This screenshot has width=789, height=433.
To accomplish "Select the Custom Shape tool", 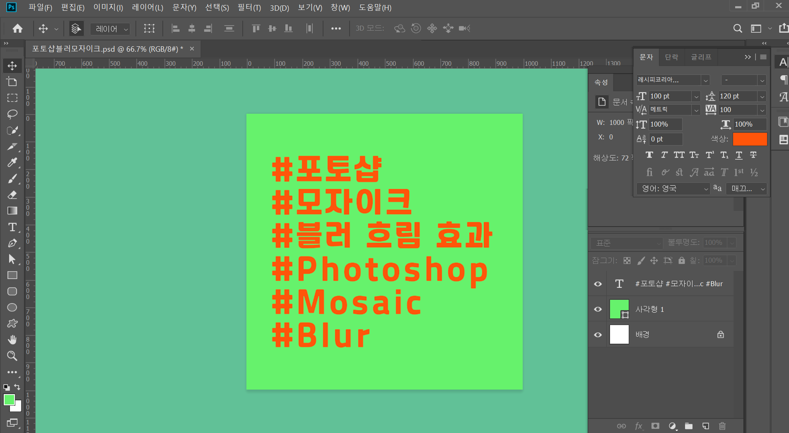I will tap(12, 323).
